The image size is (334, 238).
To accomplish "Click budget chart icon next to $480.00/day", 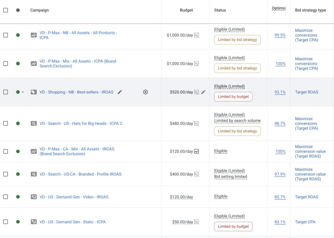I will tap(197, 123).
